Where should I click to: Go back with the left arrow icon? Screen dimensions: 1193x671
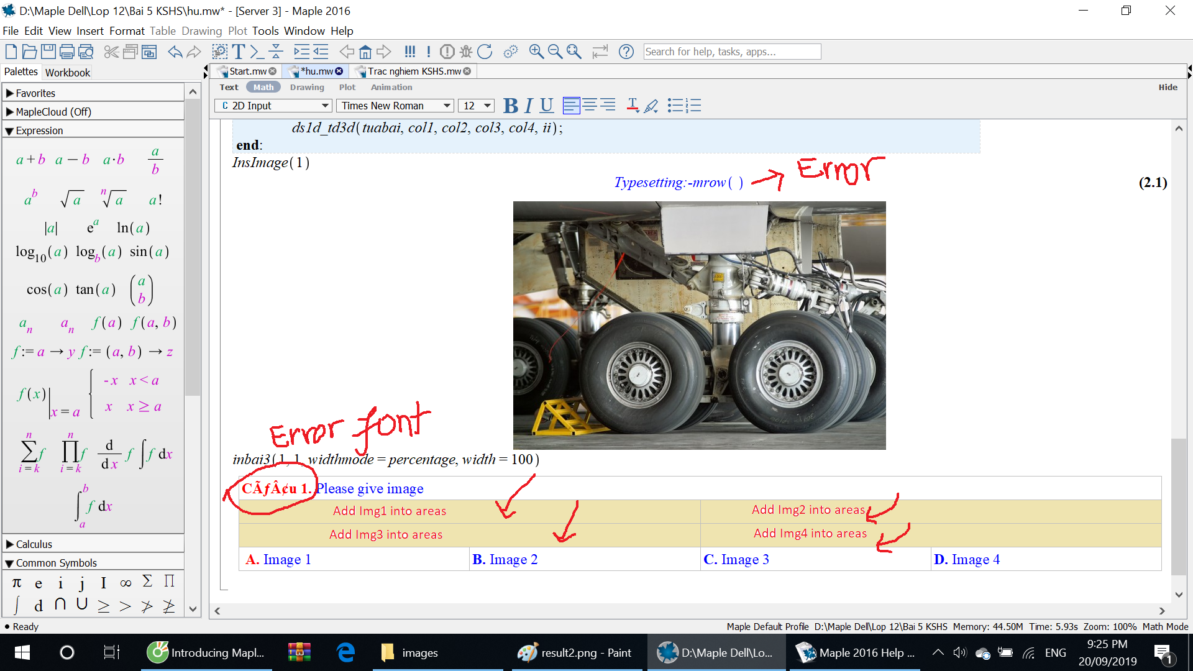click(347, 52)
